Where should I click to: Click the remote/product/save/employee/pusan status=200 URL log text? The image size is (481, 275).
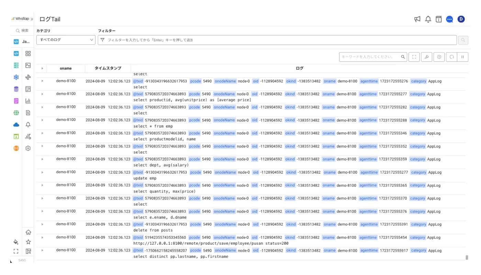[x=211, y=243]
